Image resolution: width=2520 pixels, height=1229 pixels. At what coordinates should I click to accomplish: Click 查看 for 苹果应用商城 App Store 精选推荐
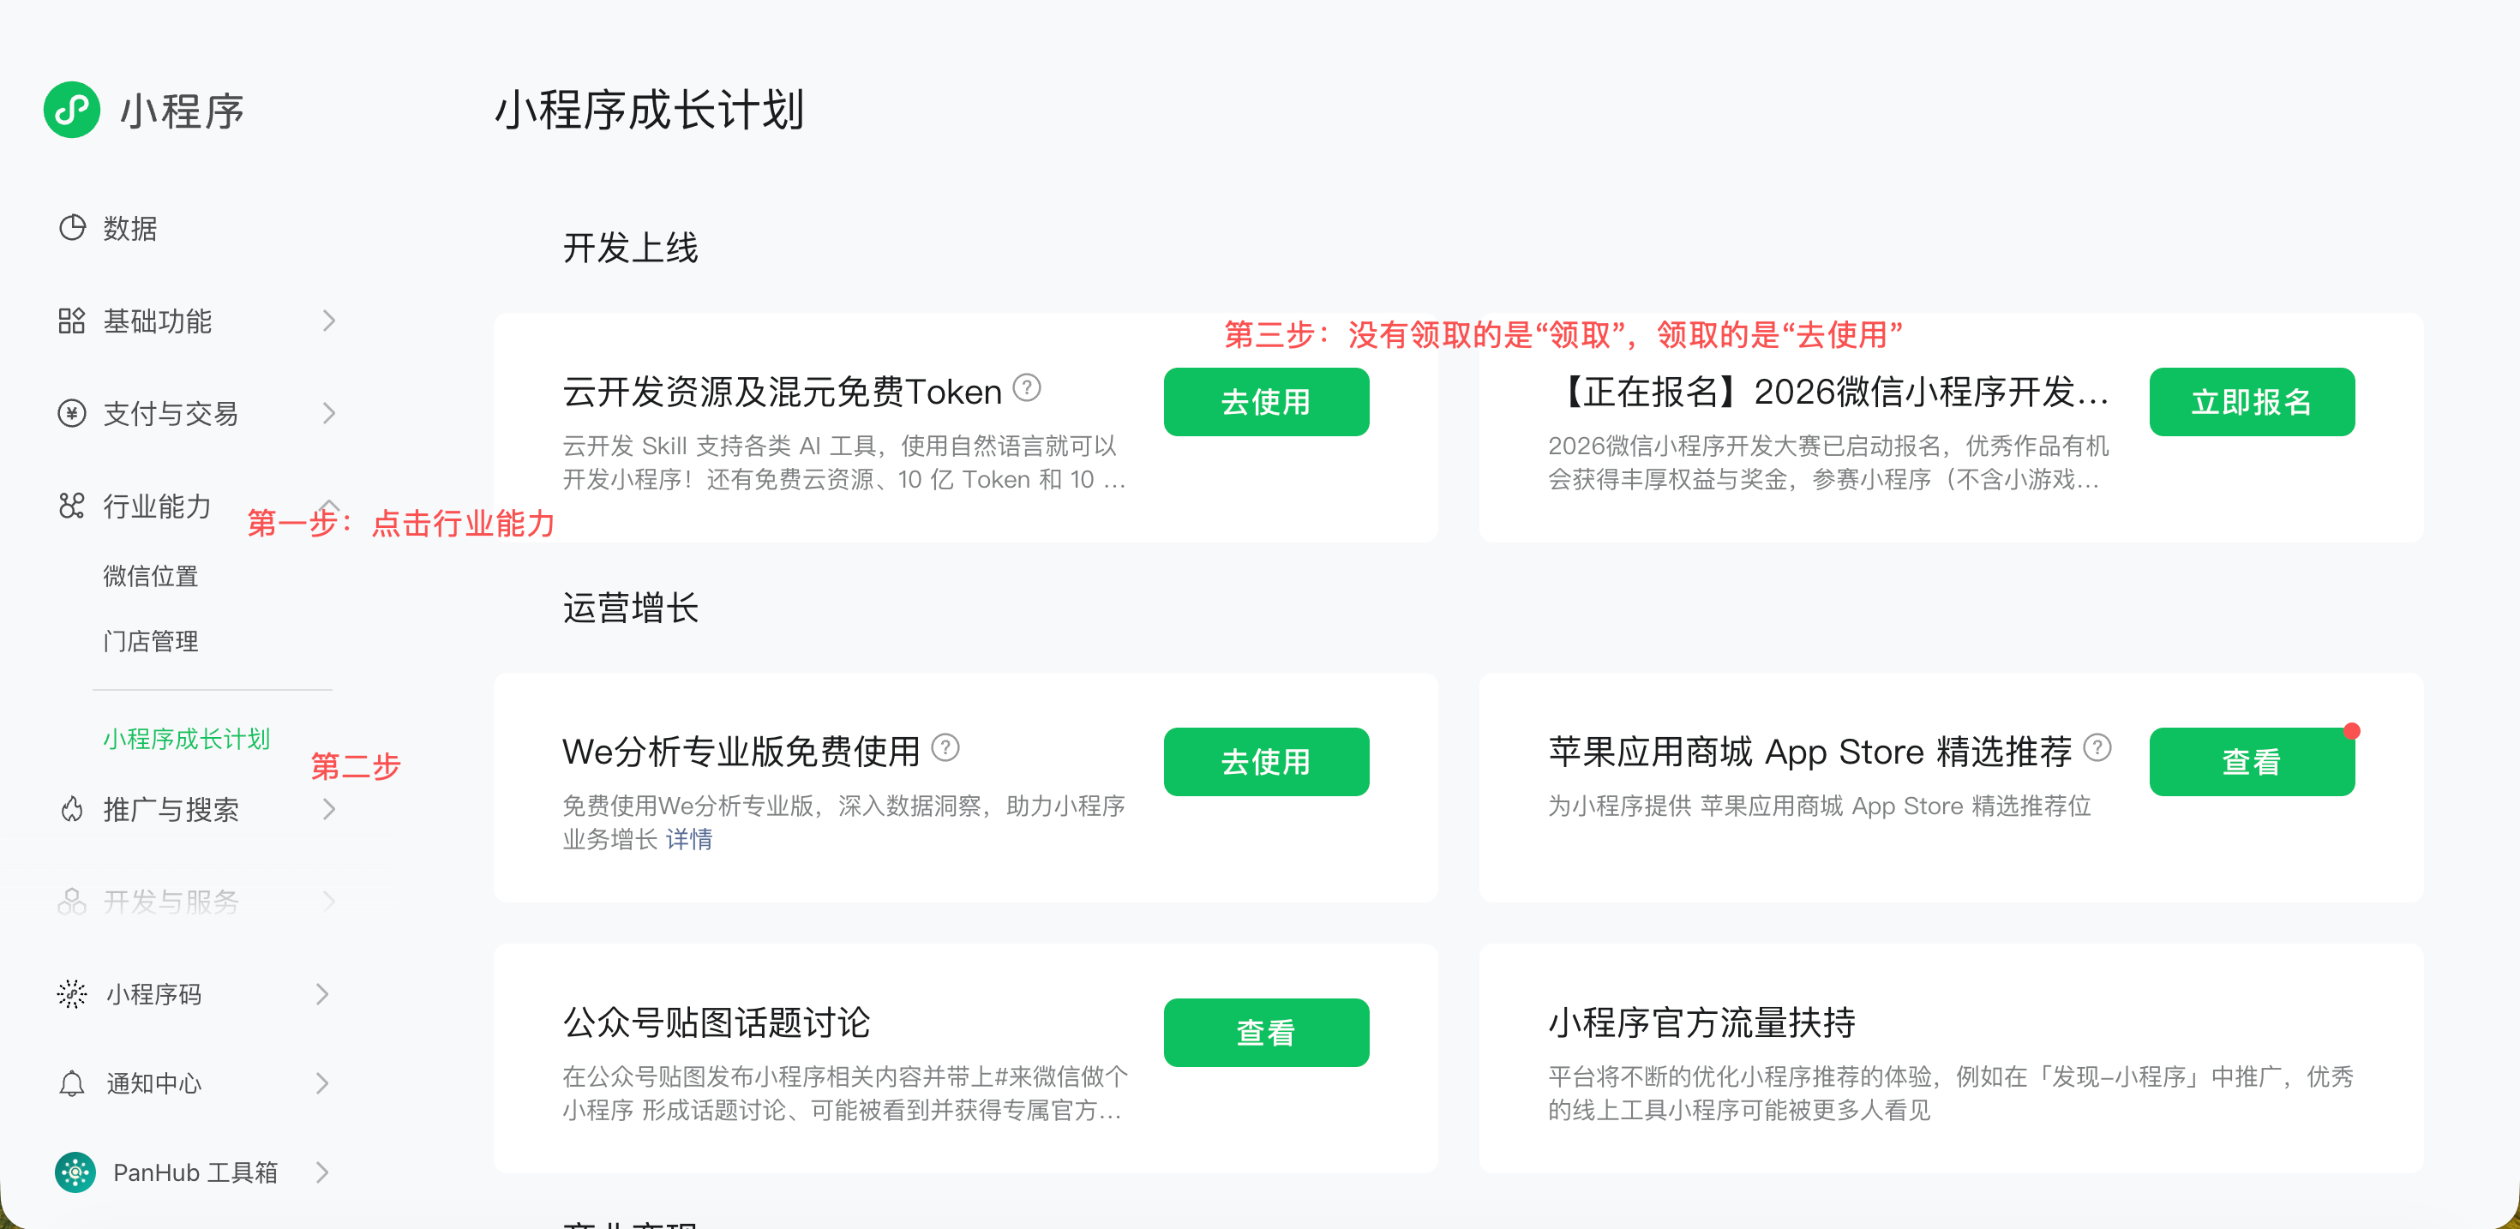[2251, 762]
